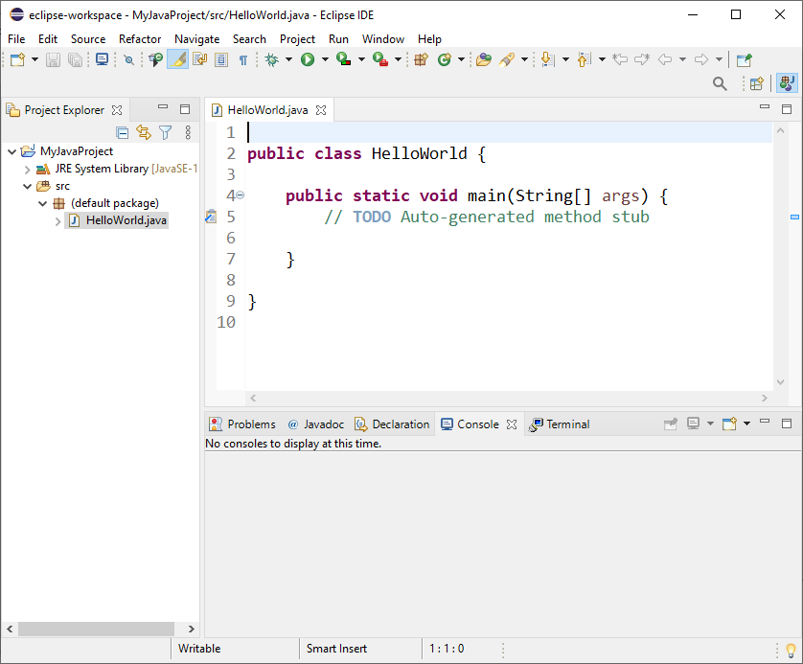803x664 pixels.
Task: Activate the Java perspective icon top right
Action: pyautogui.click(x=786, y=83)
